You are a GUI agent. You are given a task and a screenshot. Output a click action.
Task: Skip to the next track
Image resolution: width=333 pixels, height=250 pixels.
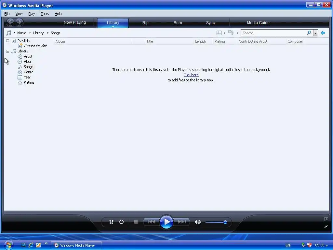click(182, 222)
